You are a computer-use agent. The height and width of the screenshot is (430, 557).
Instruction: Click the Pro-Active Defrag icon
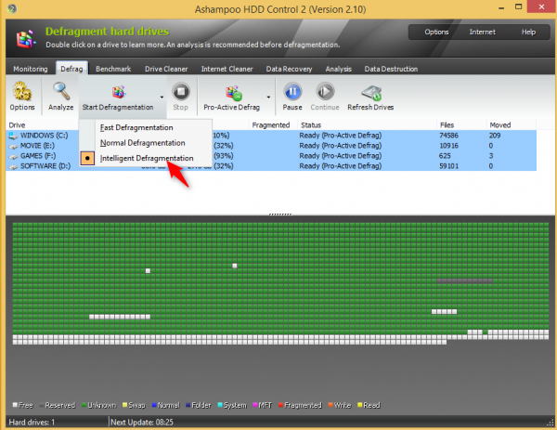(234, 93)
